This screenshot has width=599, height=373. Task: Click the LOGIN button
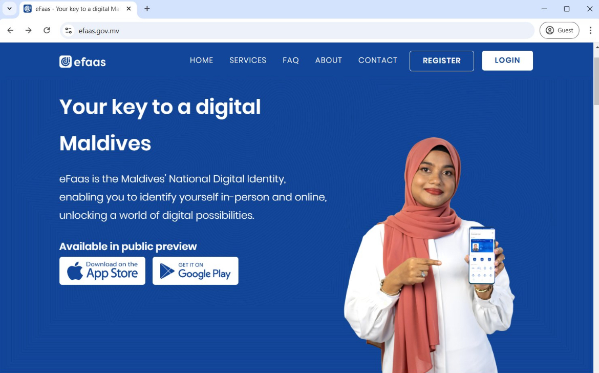tap(507, 60)
